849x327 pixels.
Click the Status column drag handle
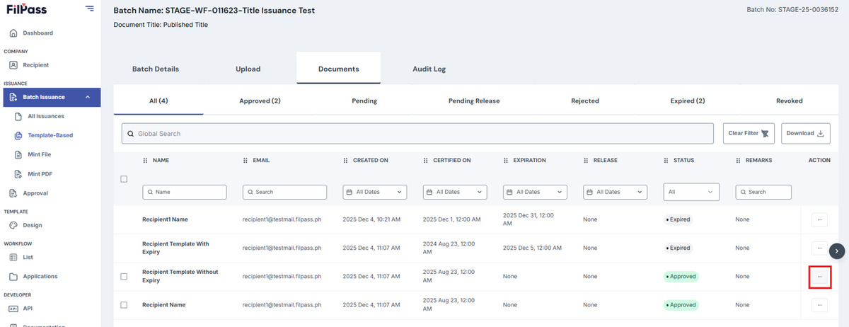tap(666, 161)
